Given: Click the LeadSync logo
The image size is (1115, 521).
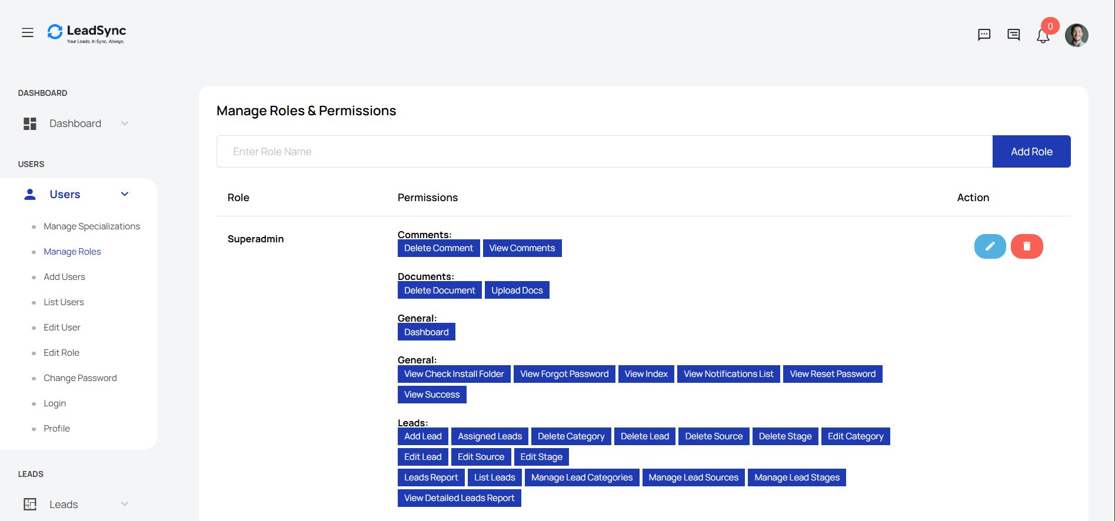Looking at the screenshot, I should [x=87, y=33].
